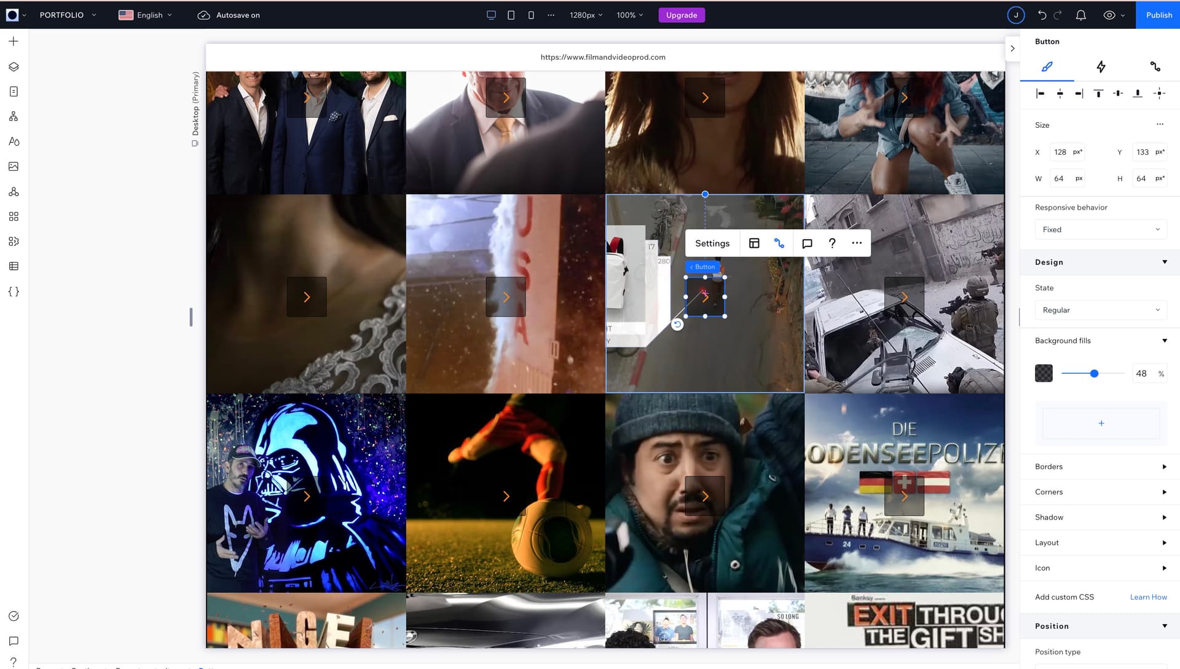Click the opacity 48 percent field
The image size is (1180, 669).
[x=1149, y=373]
